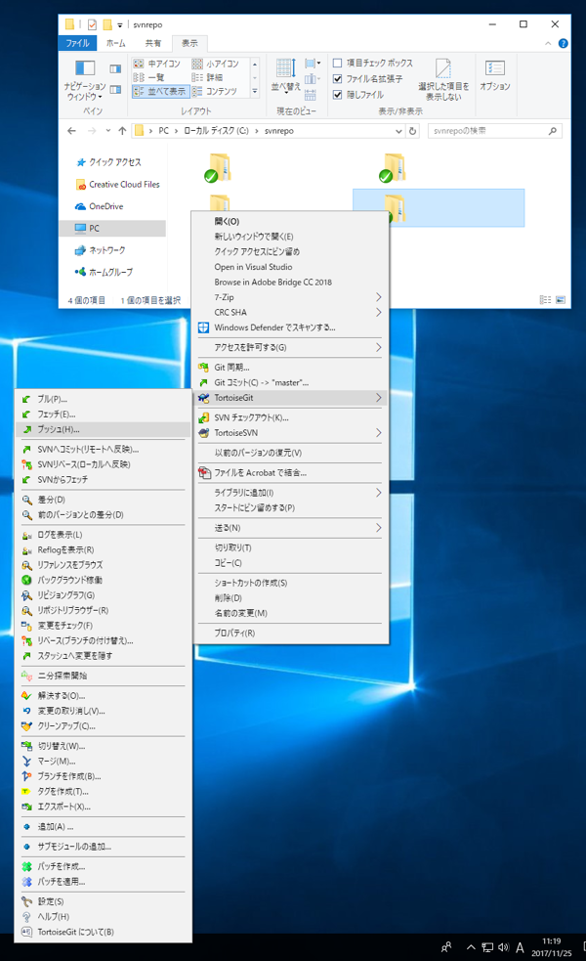The image size is (586, 961).
Task: Click the Revision graph (リビジョングラフ) icon
Action: coord(26,595)
